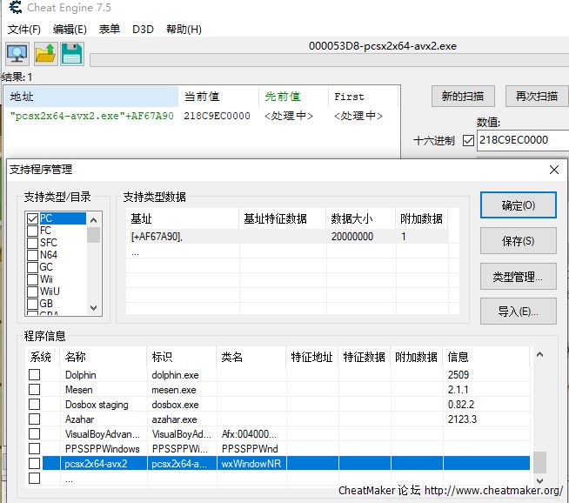
Task: Open the 编辑(E) menu
Action: (70, 29)
